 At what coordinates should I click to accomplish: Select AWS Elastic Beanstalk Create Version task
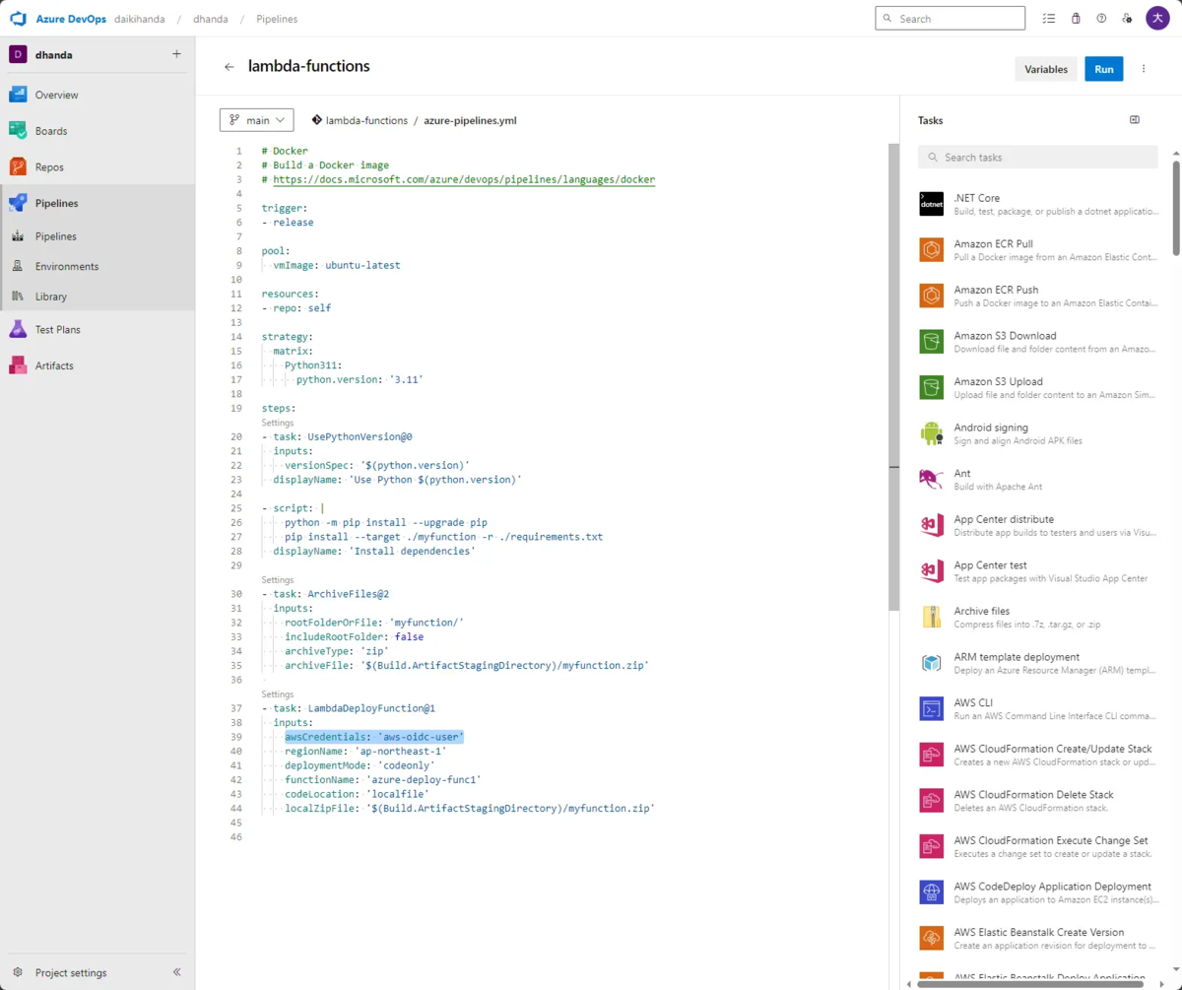1038,938
